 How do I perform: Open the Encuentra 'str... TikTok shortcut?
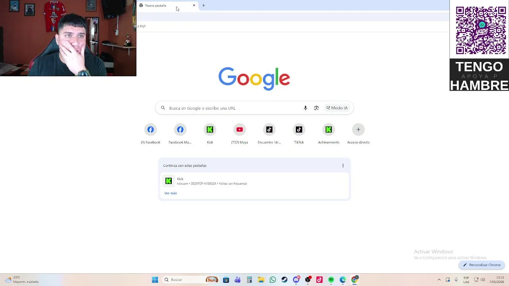tap(269, 134)
